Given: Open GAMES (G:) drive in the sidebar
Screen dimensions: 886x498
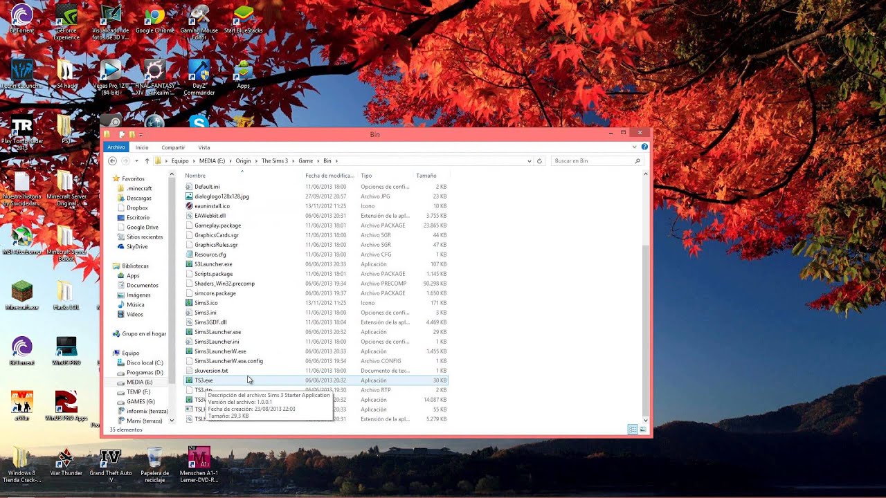Looking at the screenshot, I should [x=141, y=401].
